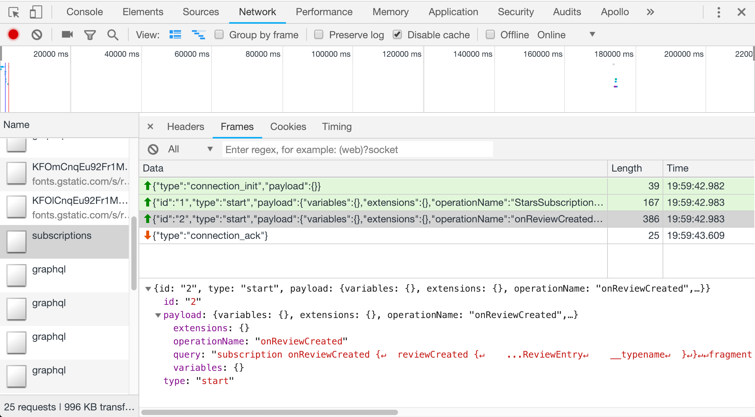
Task: Select the onReviewCreated start frame
Action: point(447,219)
